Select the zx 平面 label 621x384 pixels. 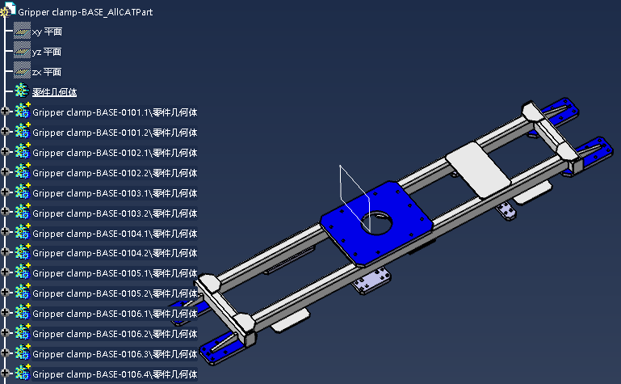pos(47,72)
